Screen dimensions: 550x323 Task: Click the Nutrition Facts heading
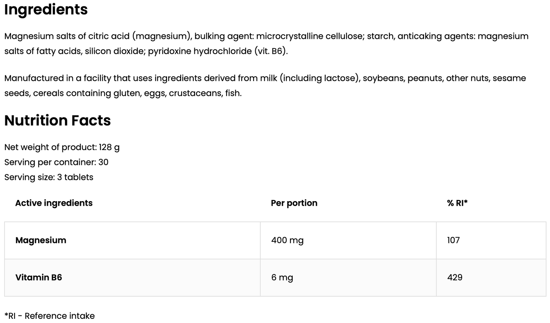pyautogui.click(x=57, y=120)
